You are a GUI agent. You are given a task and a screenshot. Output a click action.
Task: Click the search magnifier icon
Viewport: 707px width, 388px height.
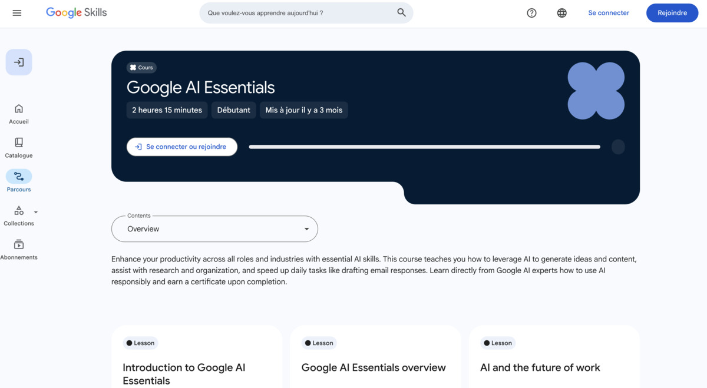pyautogui.click(x=401, y=12)
